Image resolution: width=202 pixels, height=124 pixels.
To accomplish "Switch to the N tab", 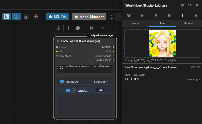I will [142, 16].
